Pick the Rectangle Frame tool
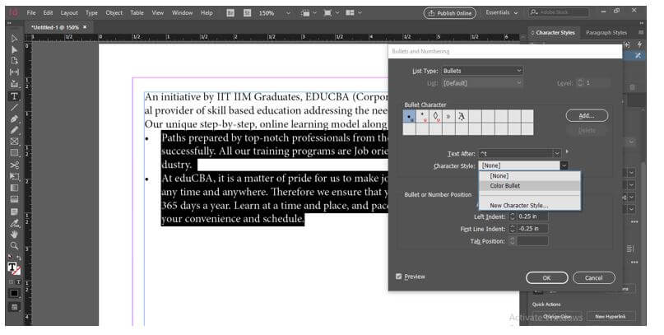 [x=14, y=142]
